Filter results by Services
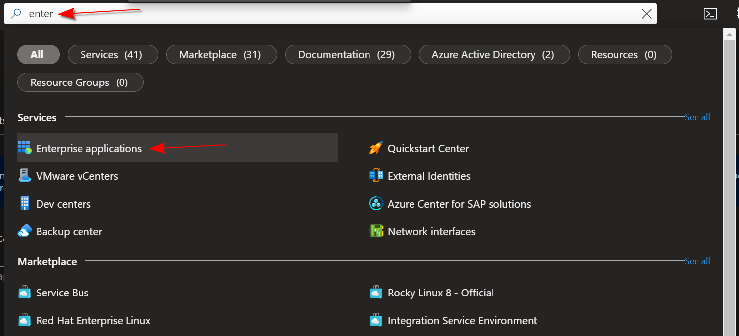Image resolution: width=739 pixels, height=336 pixels. pos(113,54)
